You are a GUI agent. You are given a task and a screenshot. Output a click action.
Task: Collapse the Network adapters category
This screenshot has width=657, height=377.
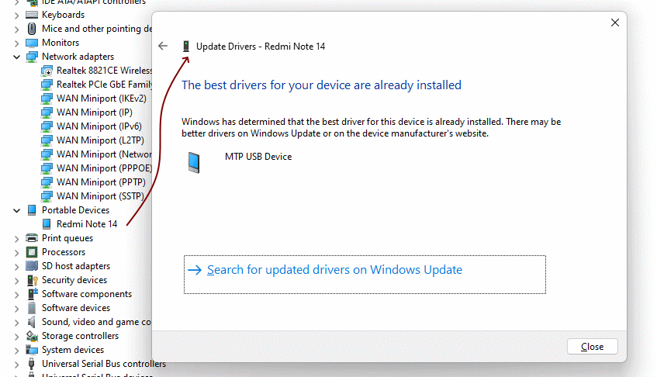coord(16,57)
